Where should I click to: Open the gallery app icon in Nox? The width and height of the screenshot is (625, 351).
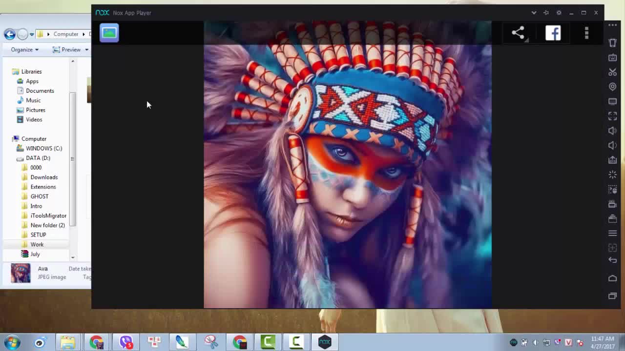pos(109,33)
